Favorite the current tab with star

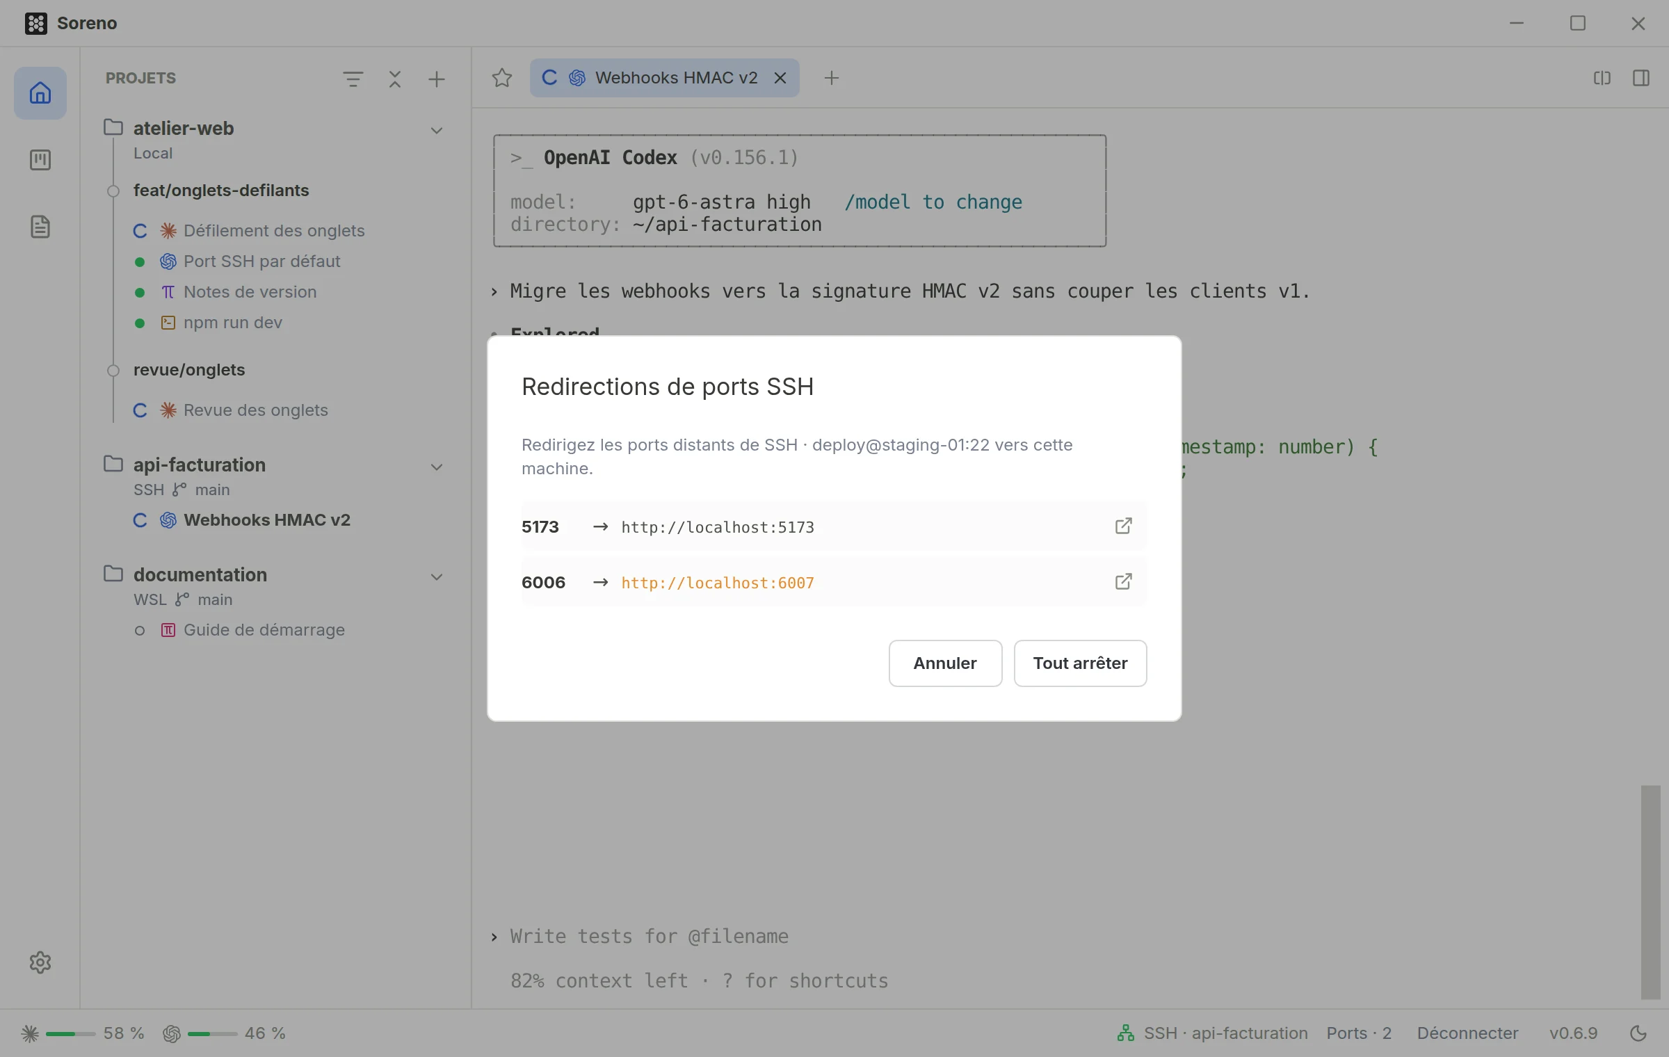pos(502,78)
